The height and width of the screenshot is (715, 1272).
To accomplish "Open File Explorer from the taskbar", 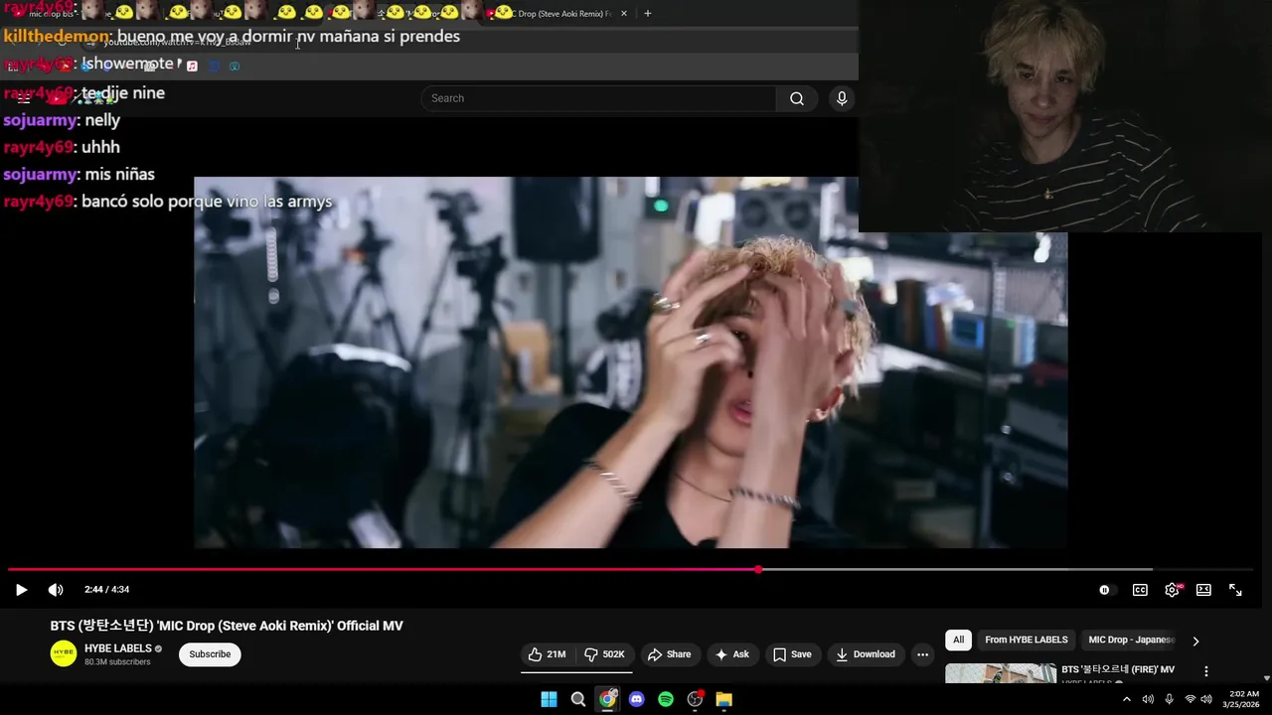I will 724,699.
